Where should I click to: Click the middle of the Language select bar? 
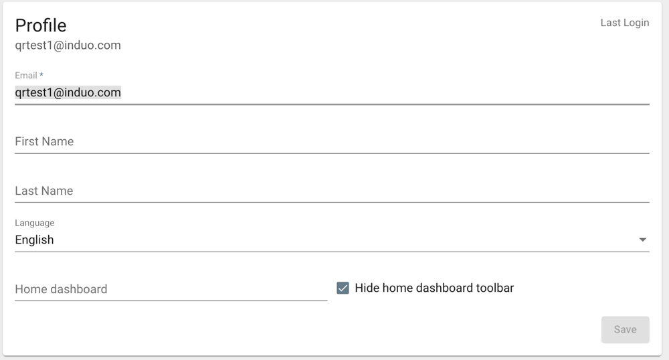(x=332, y=240)
